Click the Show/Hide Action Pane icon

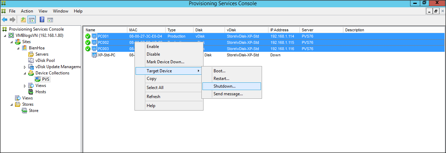[x=50, y=20]
